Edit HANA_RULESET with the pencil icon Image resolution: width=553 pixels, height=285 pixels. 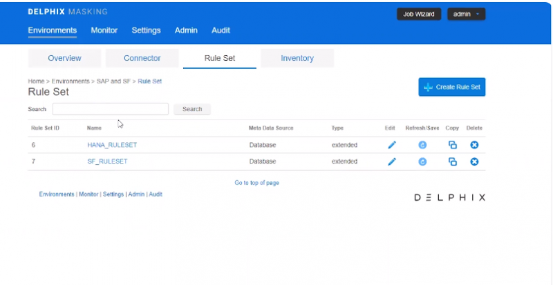392,145
